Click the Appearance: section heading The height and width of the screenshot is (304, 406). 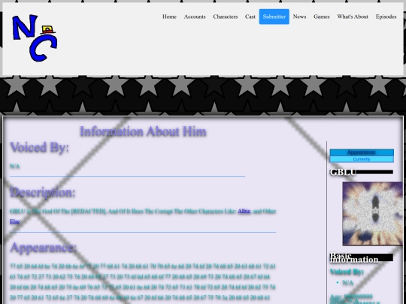coord(44,248)
